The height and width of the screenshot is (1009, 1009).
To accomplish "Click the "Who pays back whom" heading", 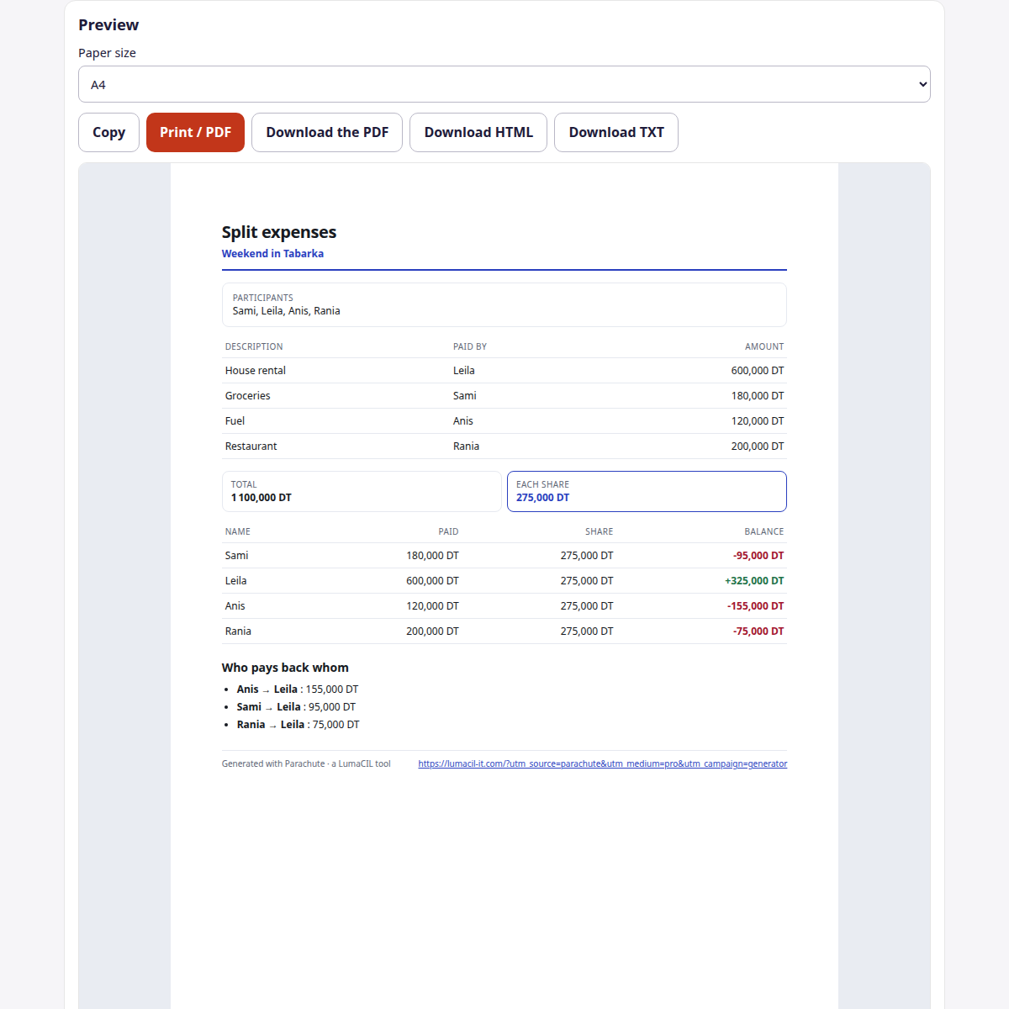I will click(285, 668).
